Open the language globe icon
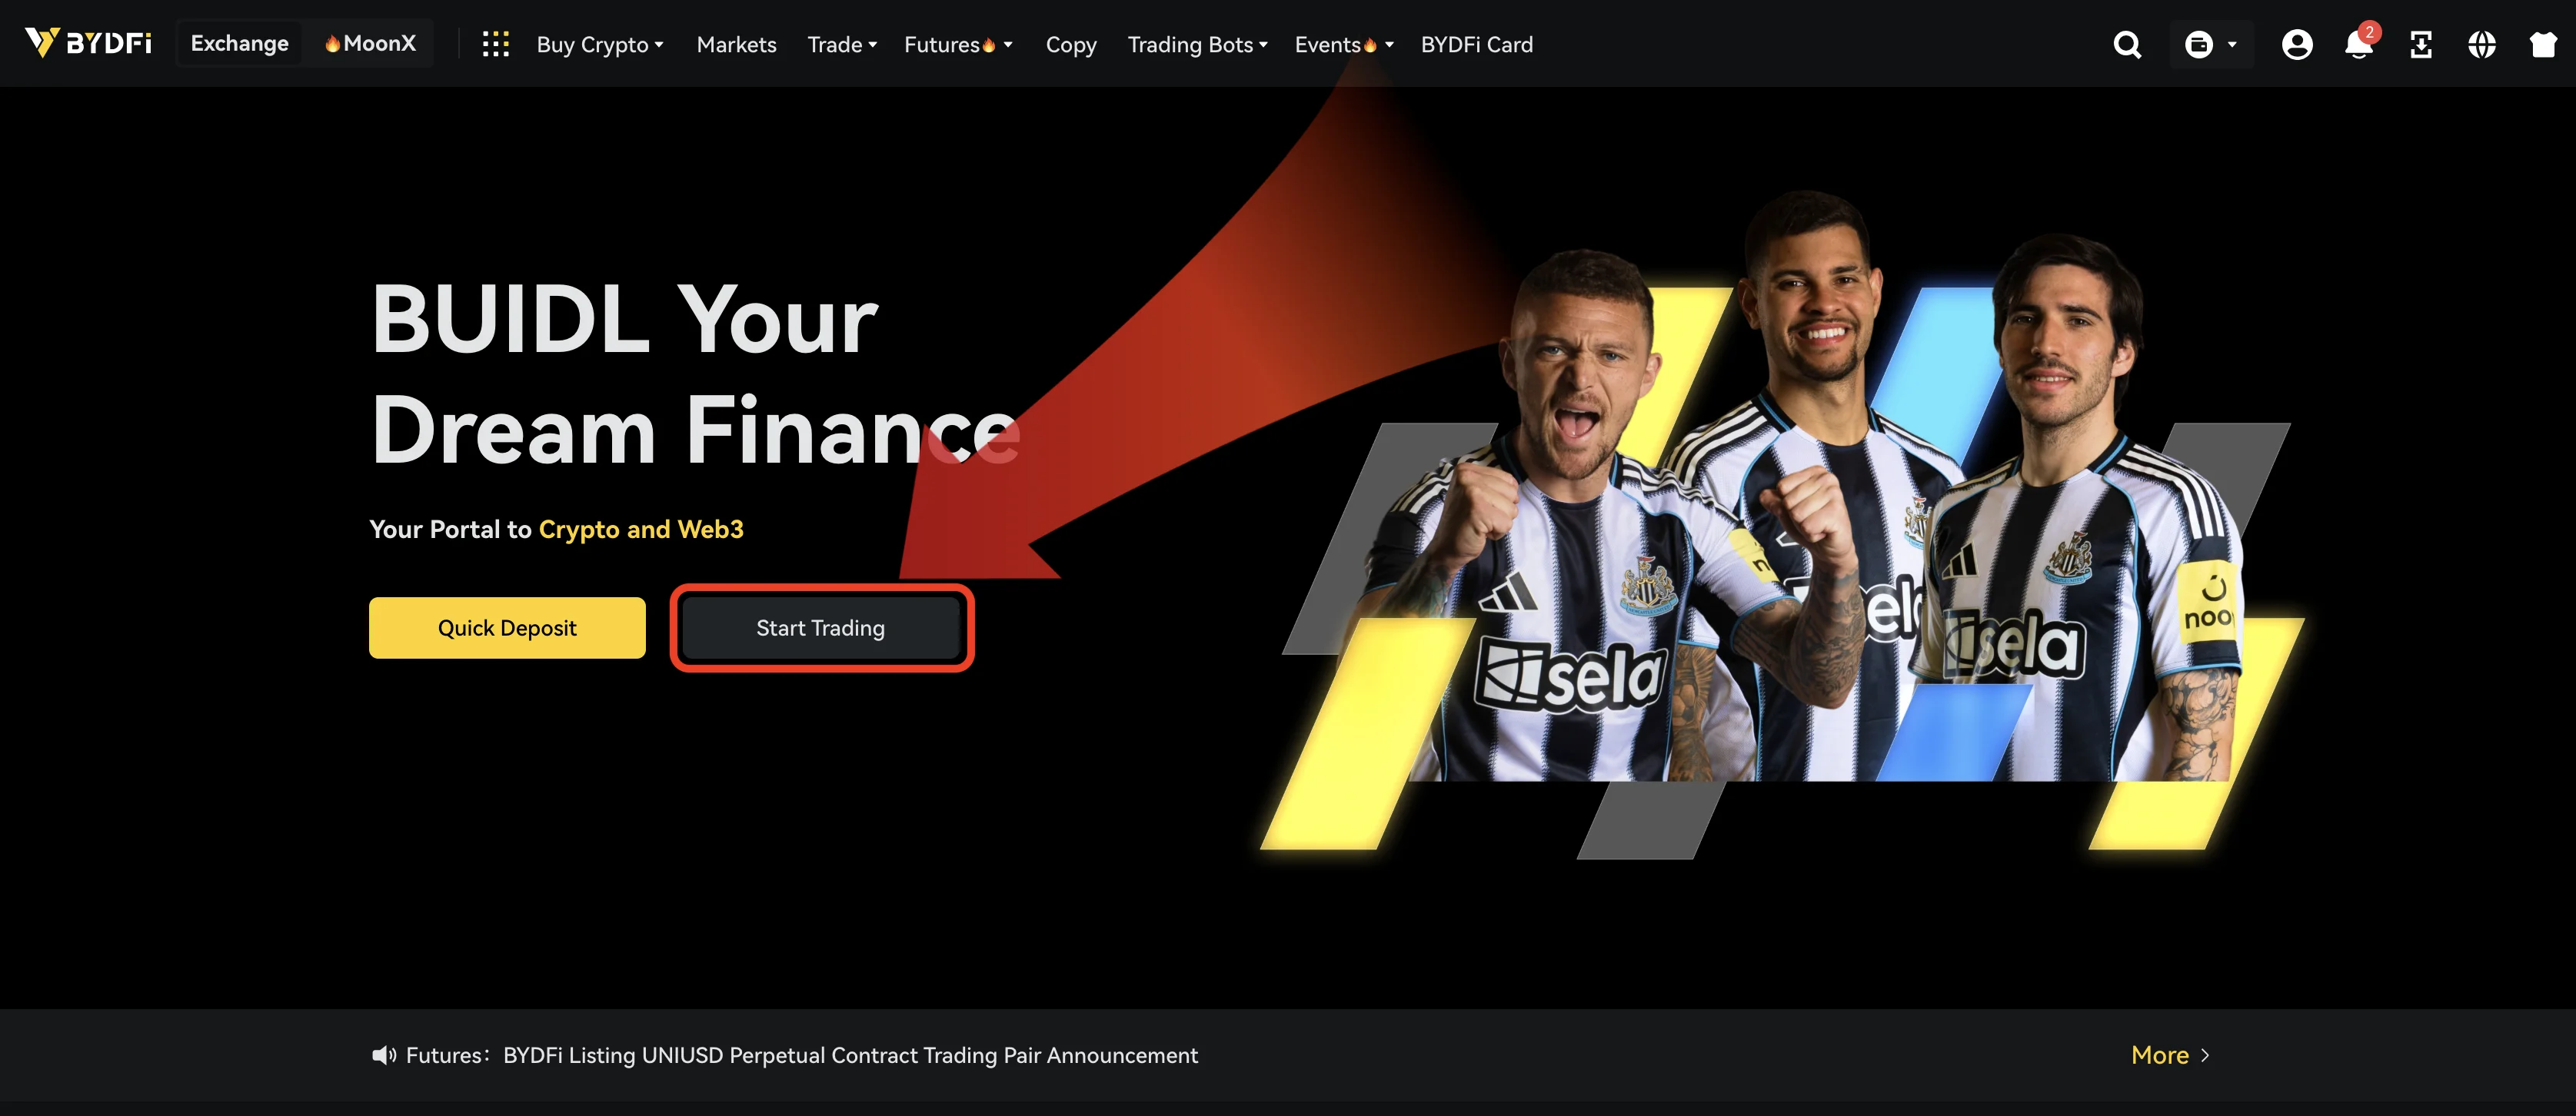 [x=2481, y=44]
